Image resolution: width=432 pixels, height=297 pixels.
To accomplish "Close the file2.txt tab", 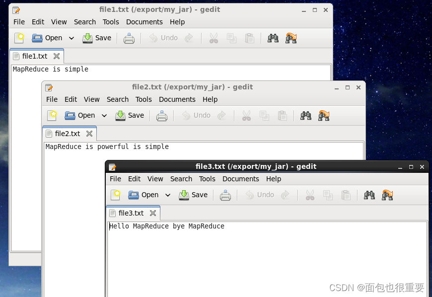I will (x=89, y=134).
